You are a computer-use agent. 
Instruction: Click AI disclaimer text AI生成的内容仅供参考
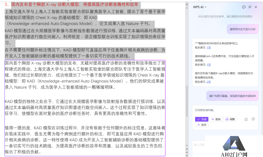[225, 16]
